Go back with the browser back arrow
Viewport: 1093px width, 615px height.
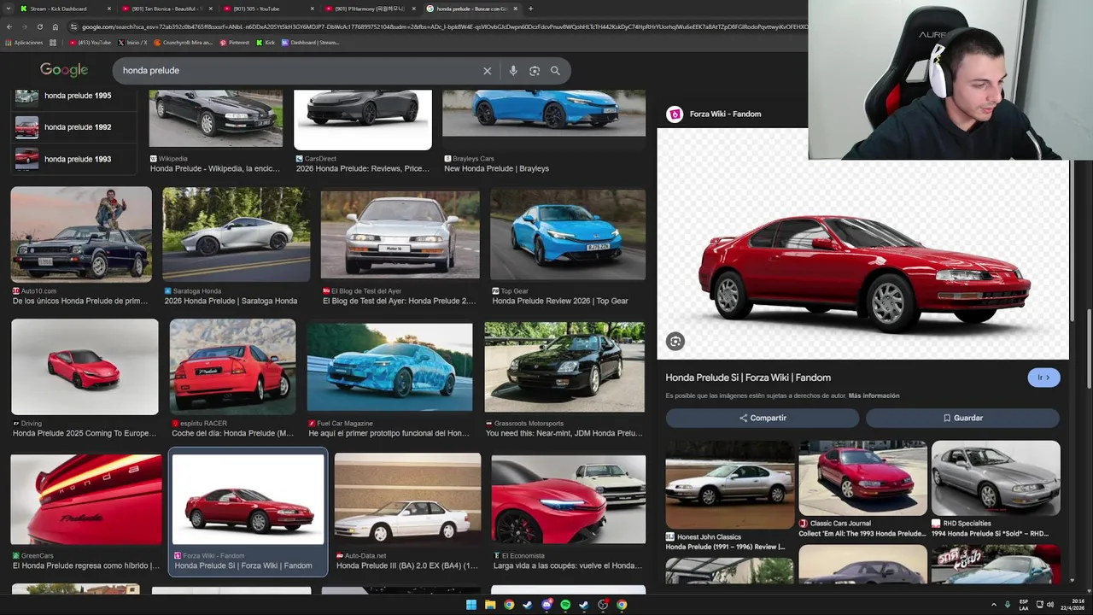click(x=9, y=26)
